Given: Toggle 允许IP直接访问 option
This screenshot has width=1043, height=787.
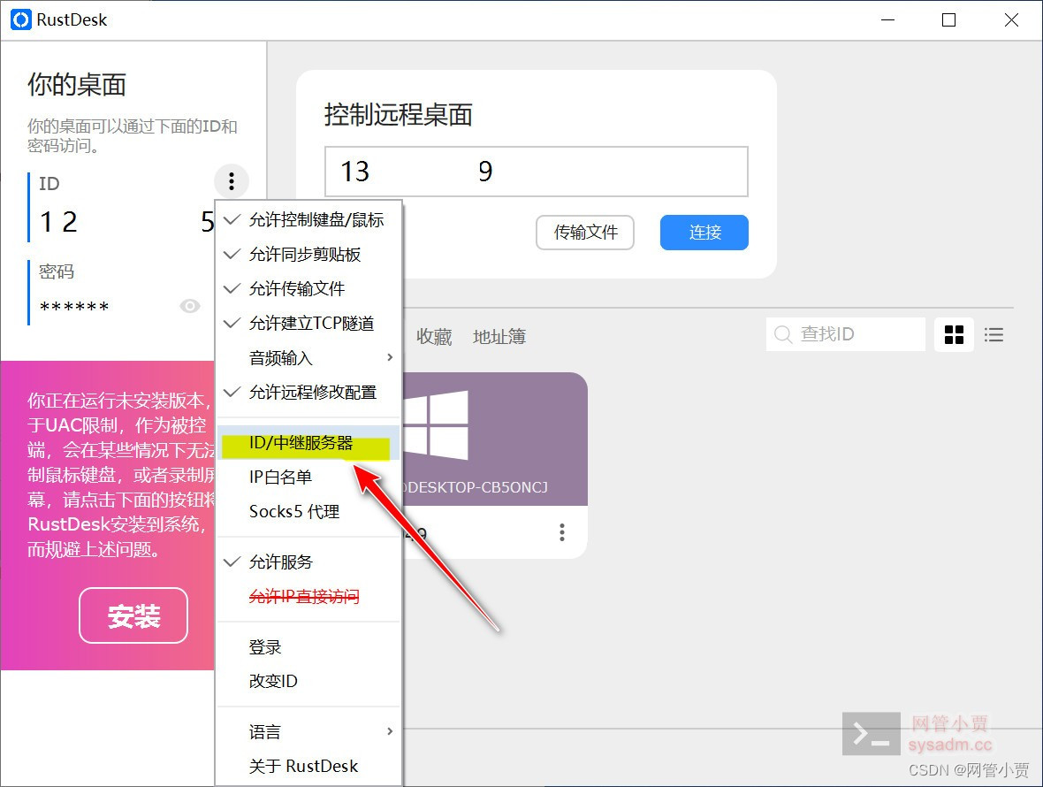Looking at the screenshot, I should [309, 596].
